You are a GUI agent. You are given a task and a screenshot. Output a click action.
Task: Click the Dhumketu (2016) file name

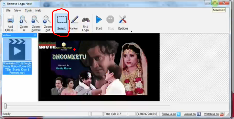pyautogui.click(x=17, y=68)
